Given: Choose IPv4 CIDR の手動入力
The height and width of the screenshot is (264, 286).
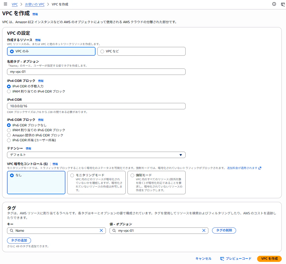Looking at the screenshot, I should point(9,86).
